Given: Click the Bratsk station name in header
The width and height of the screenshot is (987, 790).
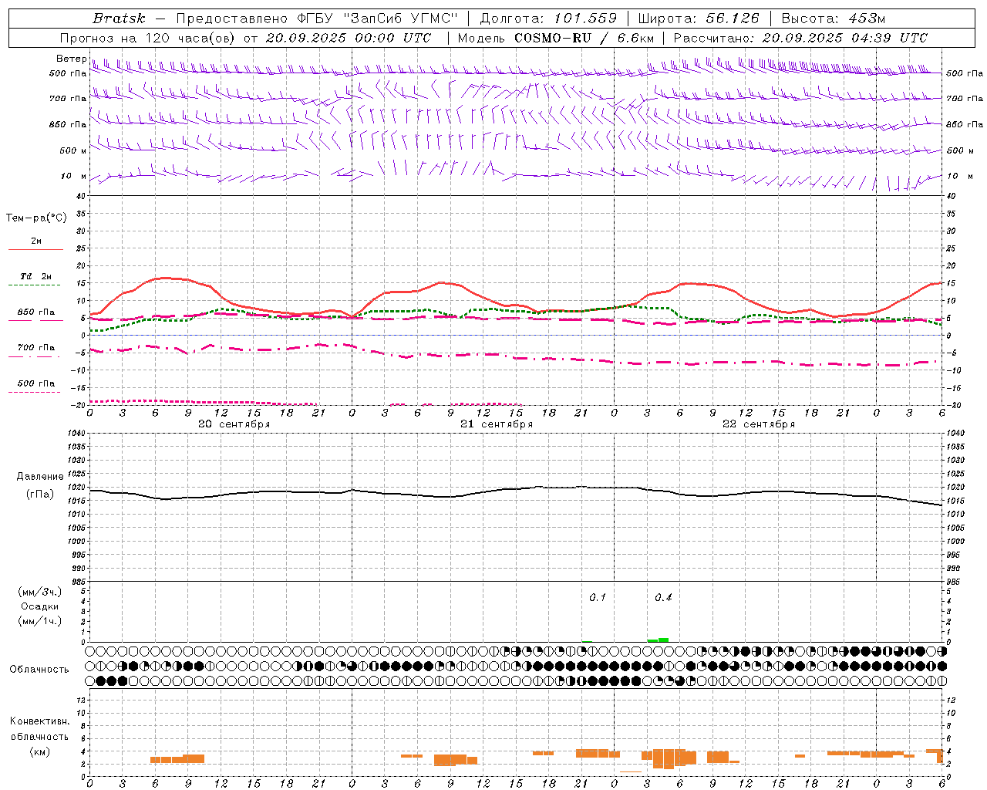Looking at the screenshot, I should (x=119, y=18).
